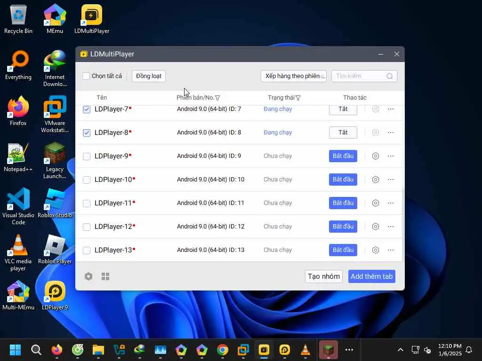Open LDPlayer 9 desktop shortcut
Screen dimensions: 482x361
(55, 295)
